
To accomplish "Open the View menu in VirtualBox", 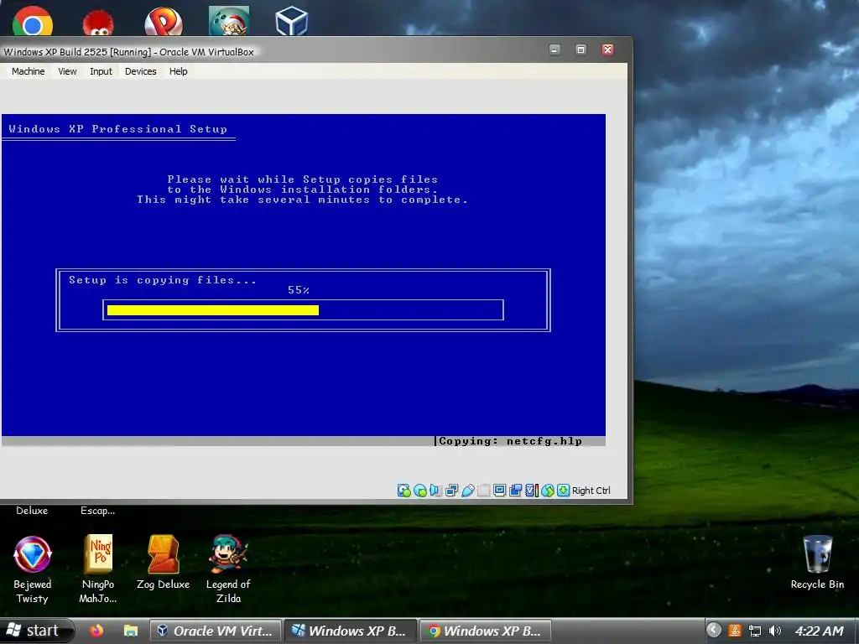I will [67, 71].
